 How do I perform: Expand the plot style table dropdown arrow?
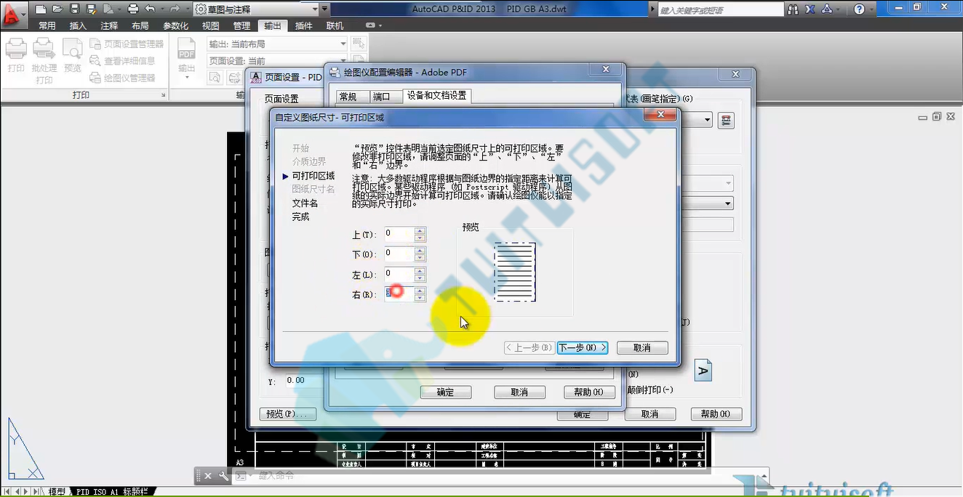tap(707, 121)
